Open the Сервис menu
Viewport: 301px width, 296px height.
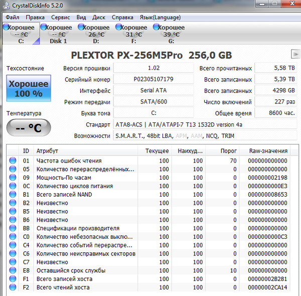[61, 18]
